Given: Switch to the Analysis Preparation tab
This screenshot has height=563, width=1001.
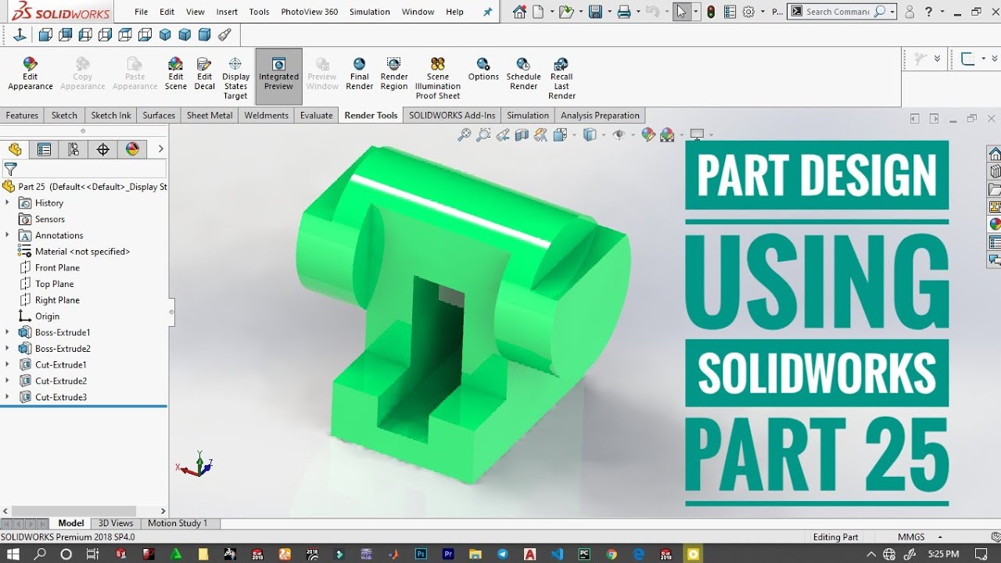Looking at the screenshot, I should (x=600, y=115).
